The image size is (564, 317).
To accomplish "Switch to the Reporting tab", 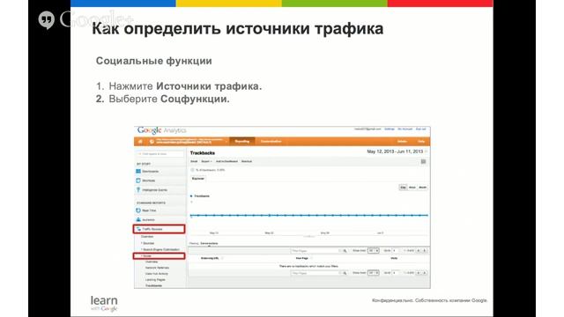I will pos(242,142).
